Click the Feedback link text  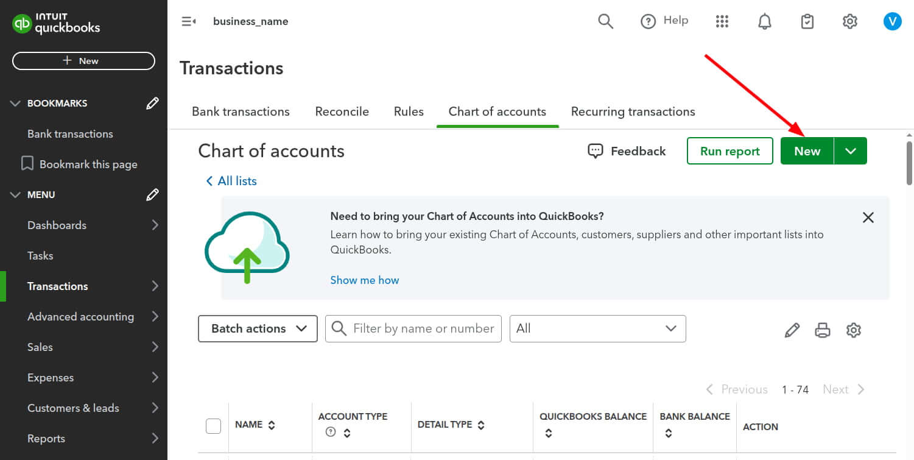pos(638,151)
